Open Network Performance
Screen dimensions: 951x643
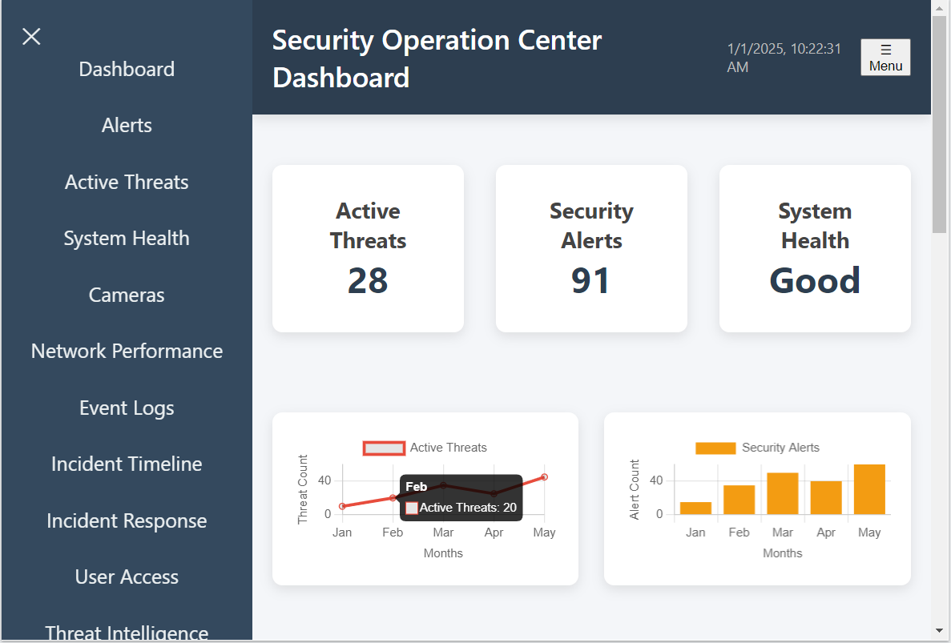126,351
